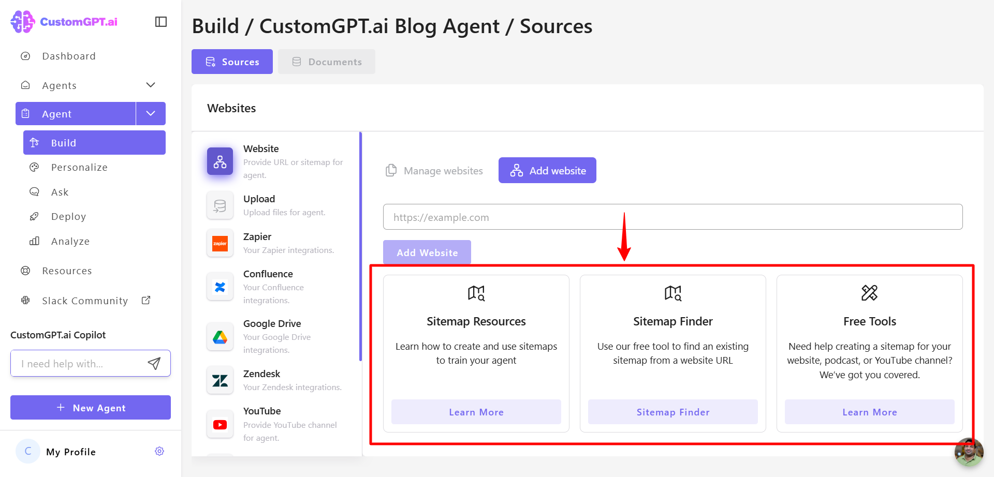
Task: Click the Dashboard gauge icon
Action: click(25, 56)
